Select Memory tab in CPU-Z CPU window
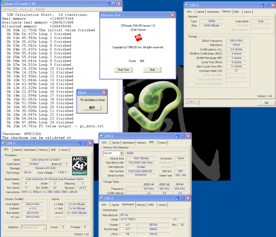 tap(43, 150)
